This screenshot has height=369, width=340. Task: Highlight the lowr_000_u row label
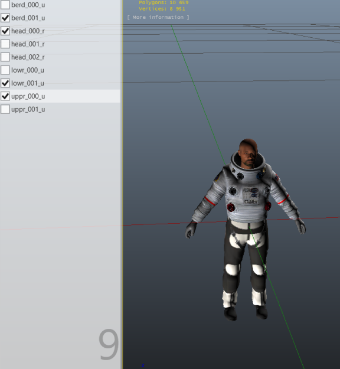click(x=28, y=70)
